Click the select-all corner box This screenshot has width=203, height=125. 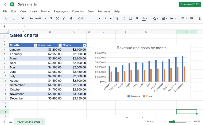[x=5, y=32]
